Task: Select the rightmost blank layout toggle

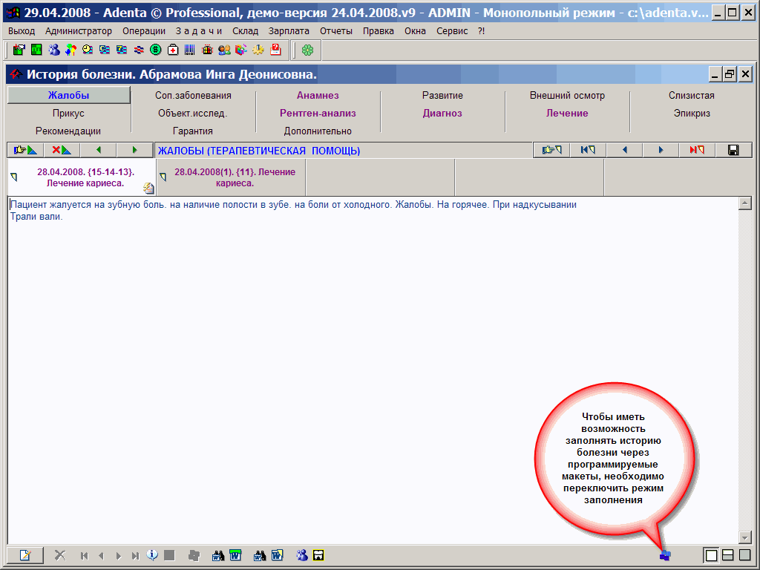Action: [x=744, y=554]
